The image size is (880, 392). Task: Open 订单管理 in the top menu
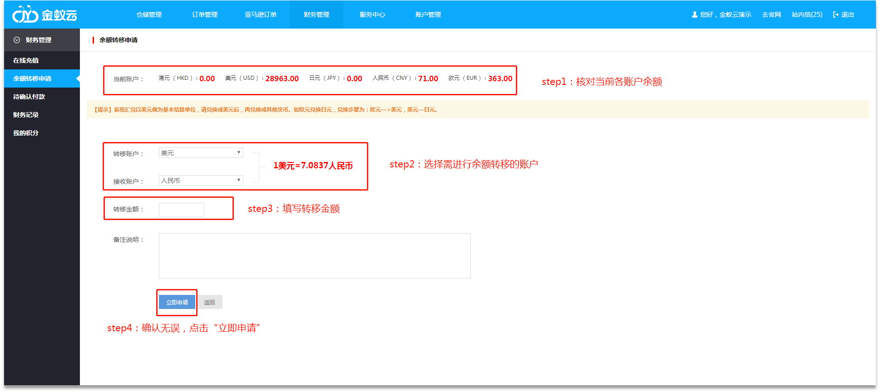point(205,15)
